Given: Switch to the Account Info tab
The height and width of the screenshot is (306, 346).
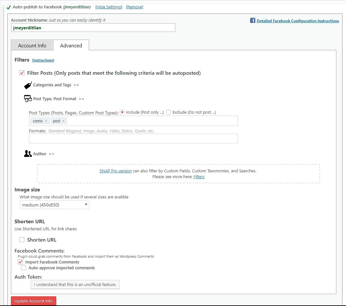Looking at the screenshot, I should 32,45.
